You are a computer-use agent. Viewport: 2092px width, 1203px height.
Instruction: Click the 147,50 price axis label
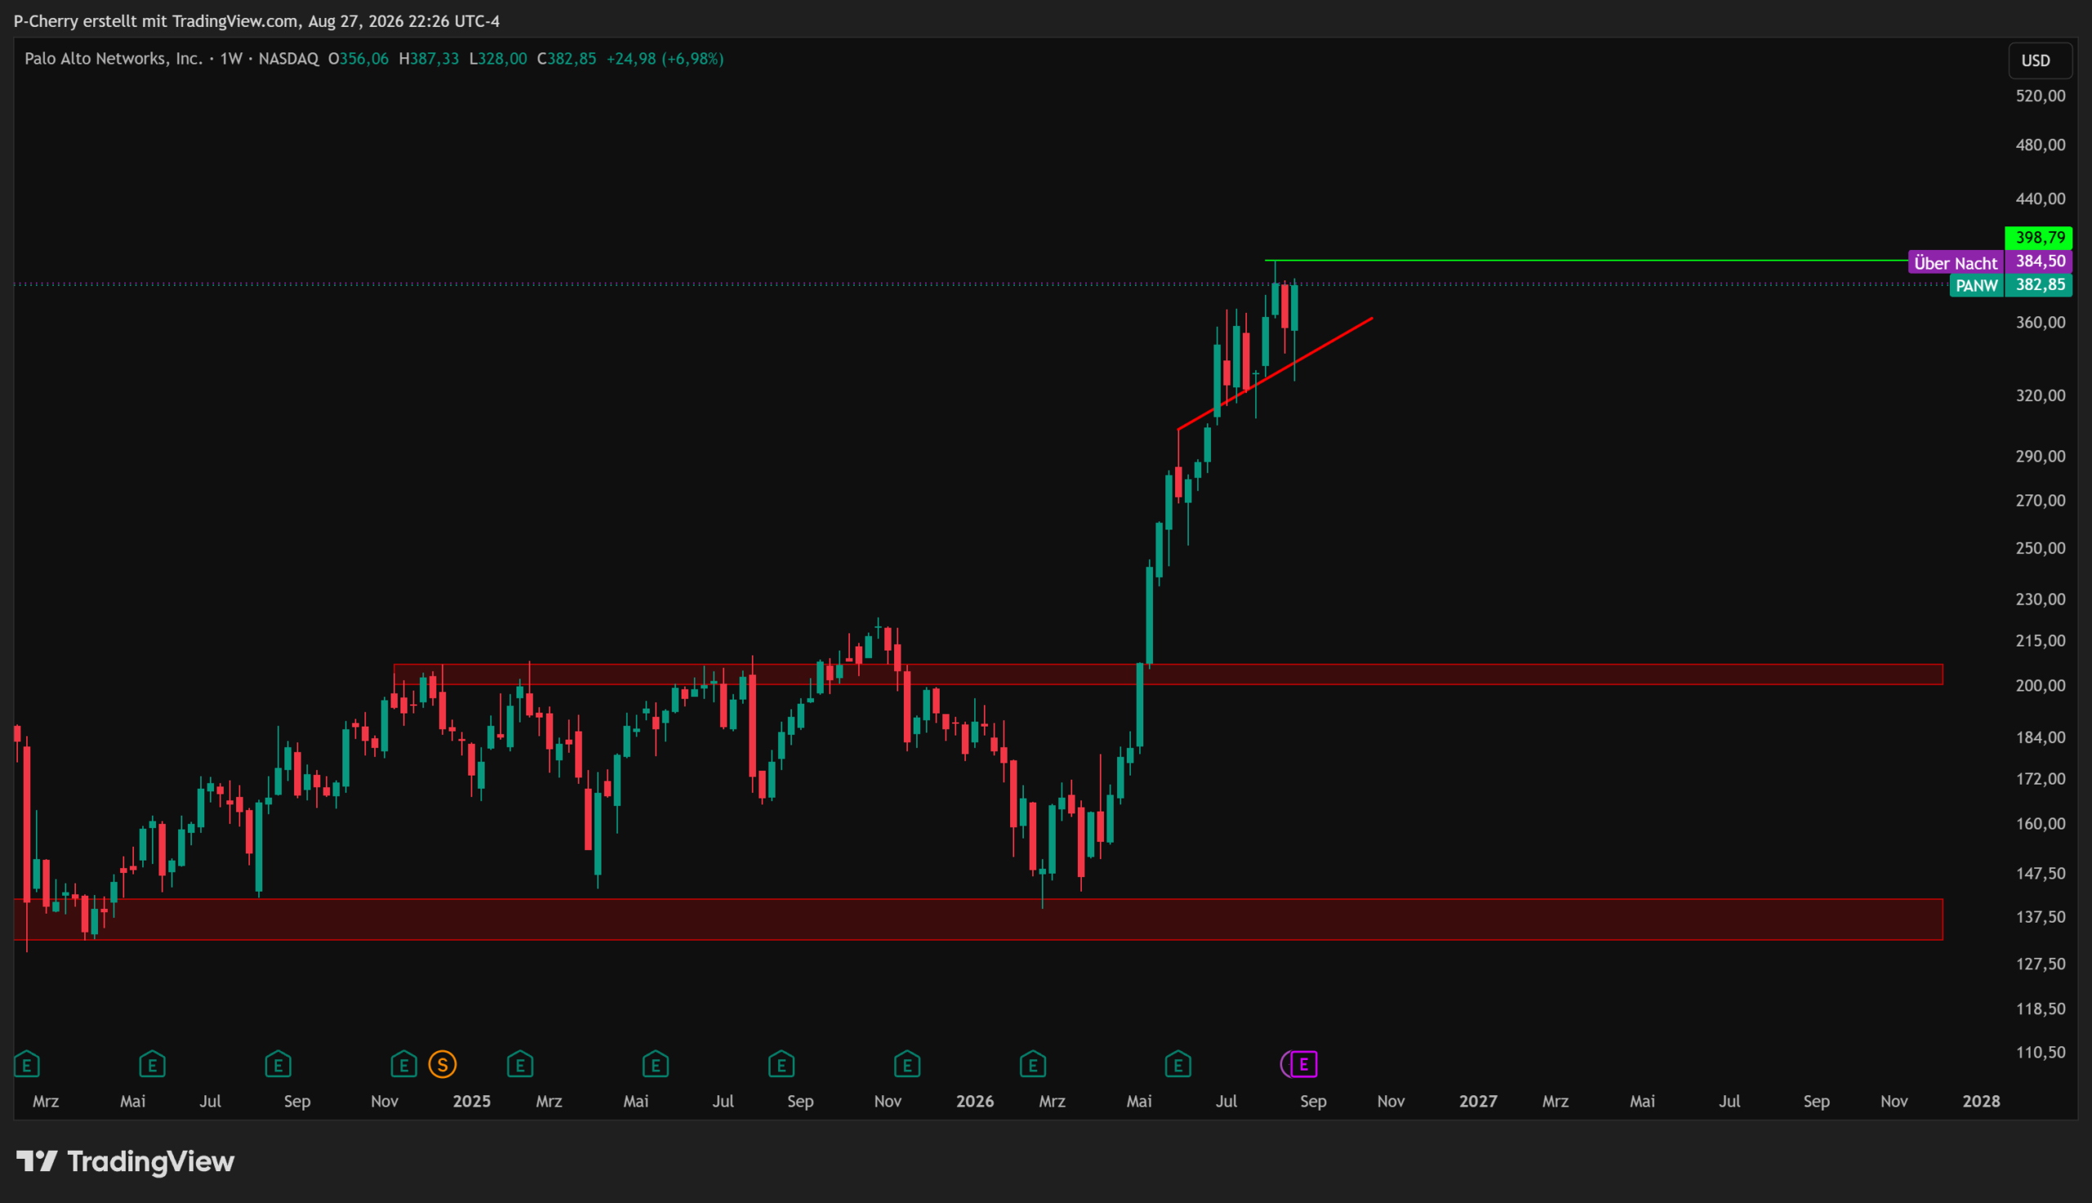[2040, 874]
